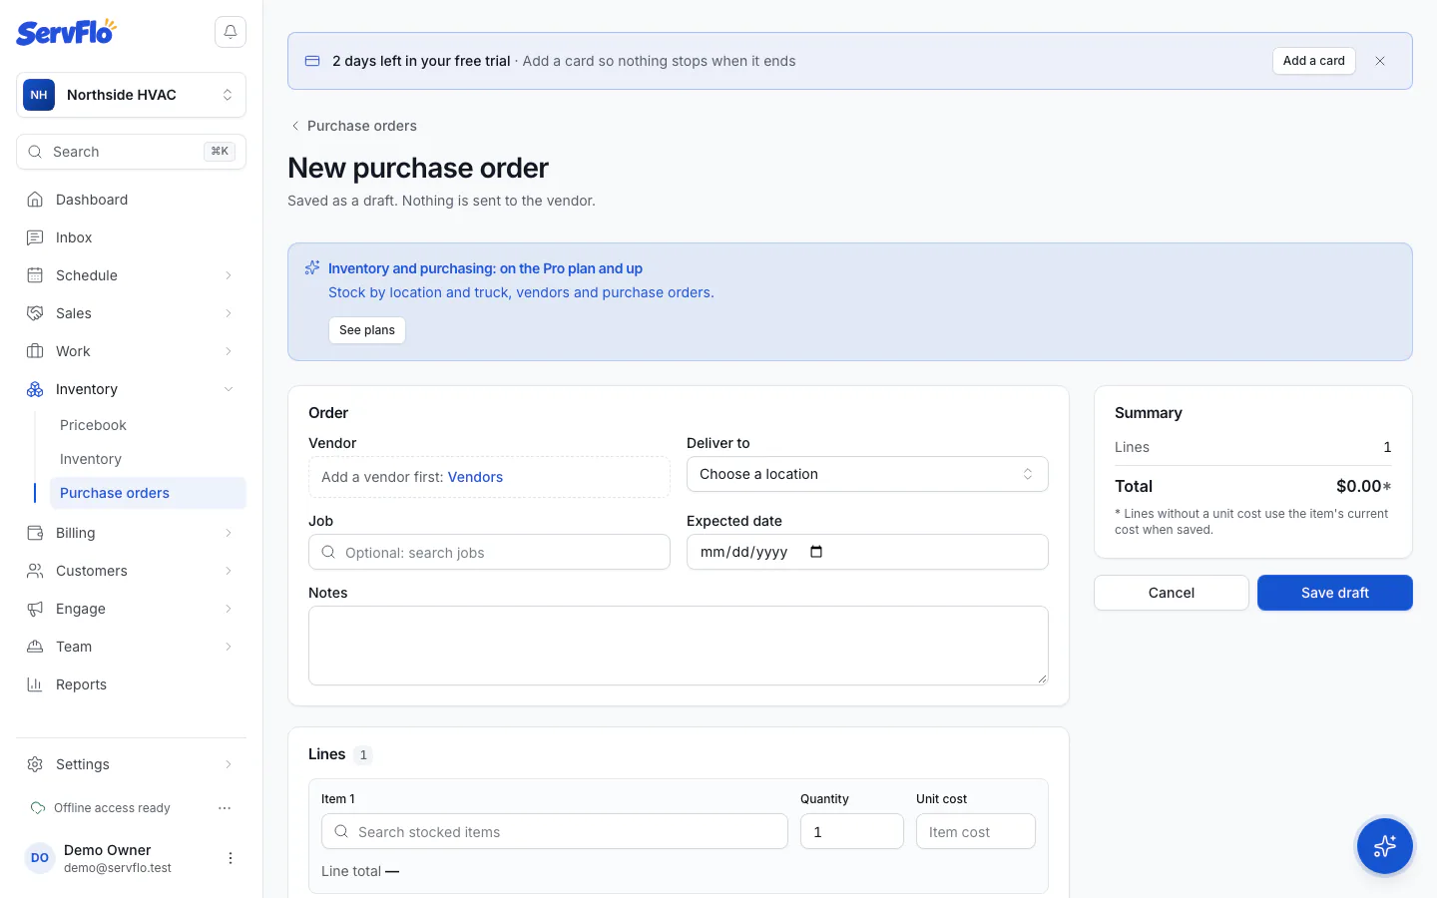Click the Schedule calendar icon
1437x898 pixels.
tap(35, 275)
